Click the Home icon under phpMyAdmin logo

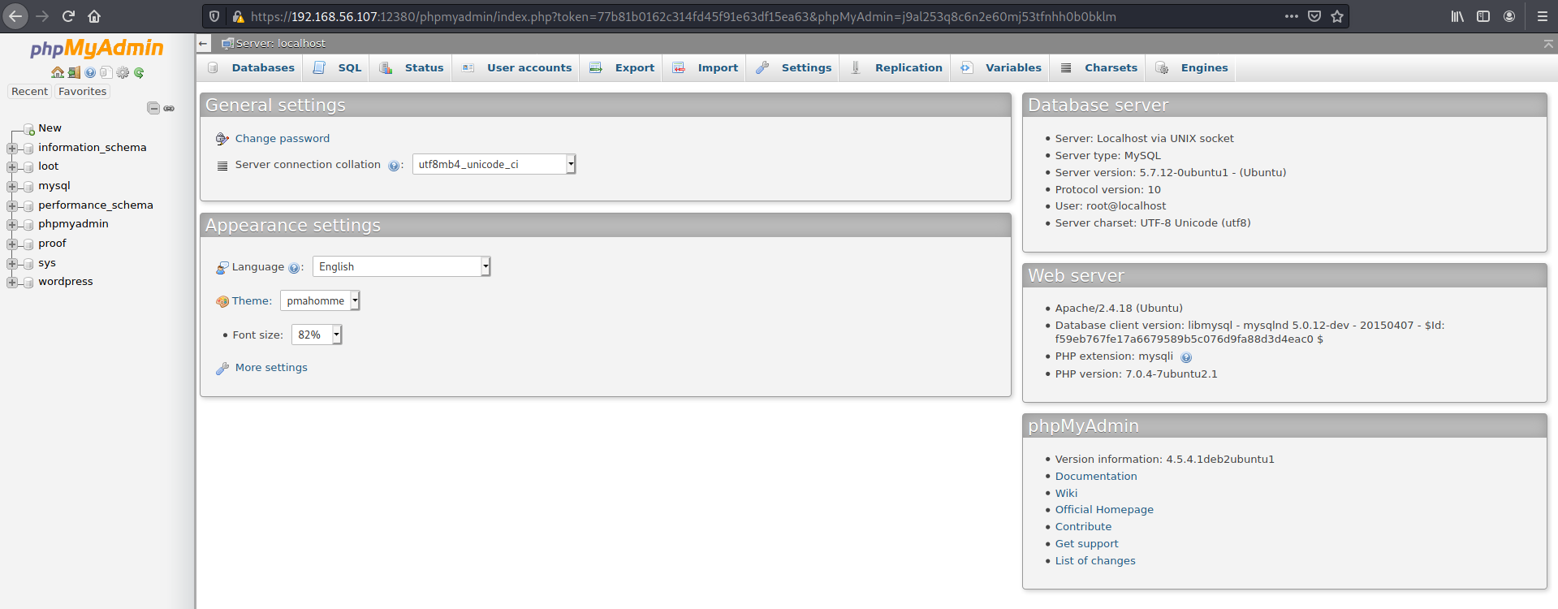(x=57, y=73)
